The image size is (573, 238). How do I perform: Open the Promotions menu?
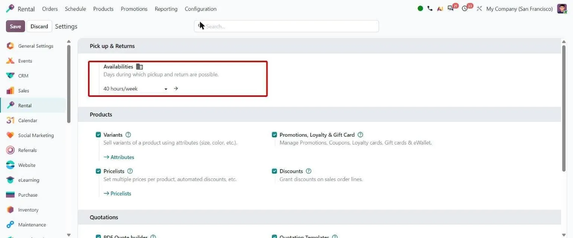tap(134, 9)
